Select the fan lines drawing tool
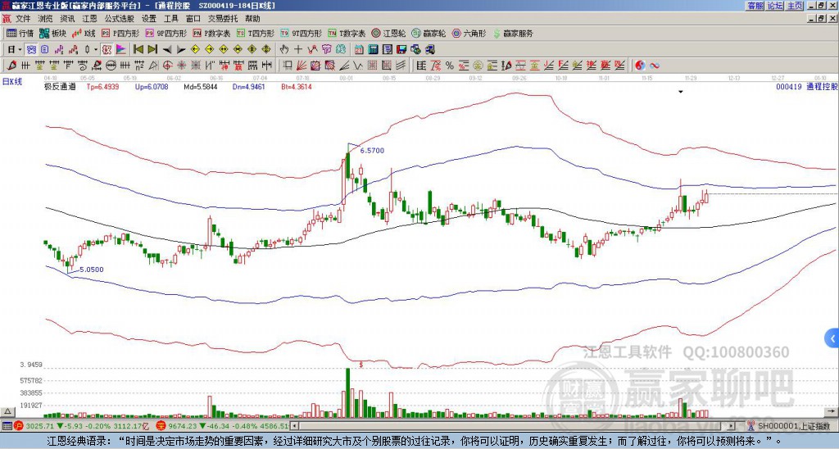The width and height of the screenshot is (839, 449). coord(302,66)
